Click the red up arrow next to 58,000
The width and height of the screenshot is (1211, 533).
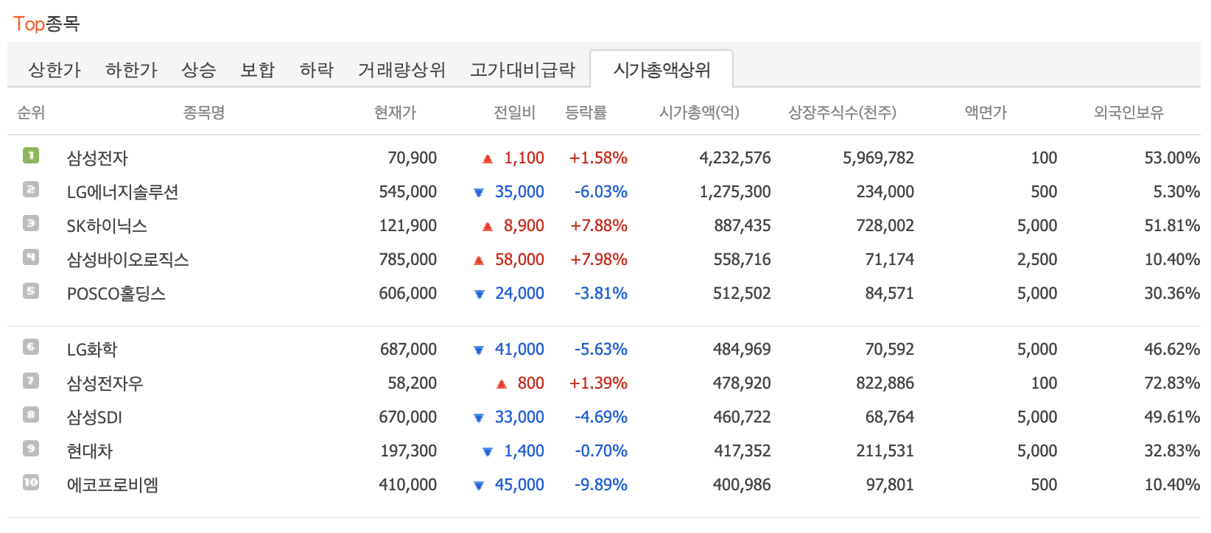pyautogui.click(x=478, y=261)
